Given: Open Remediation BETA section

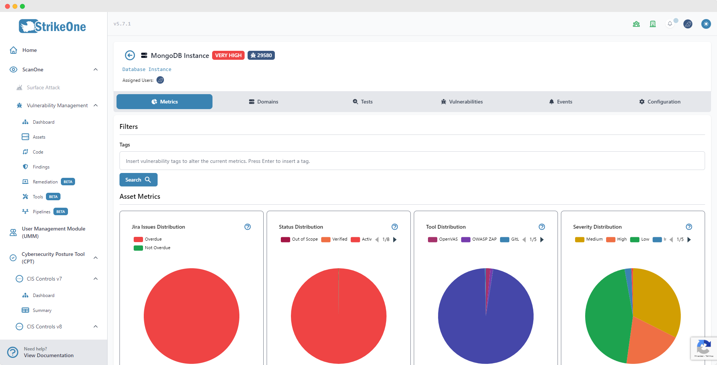Looking at the screenshot, I should click(x=49, y=182).
